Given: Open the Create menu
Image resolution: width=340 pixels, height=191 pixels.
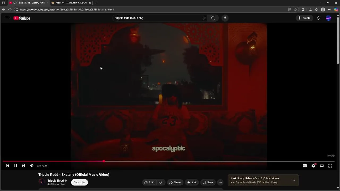Looking at the screenshot, I should click(x=304, y=18).
